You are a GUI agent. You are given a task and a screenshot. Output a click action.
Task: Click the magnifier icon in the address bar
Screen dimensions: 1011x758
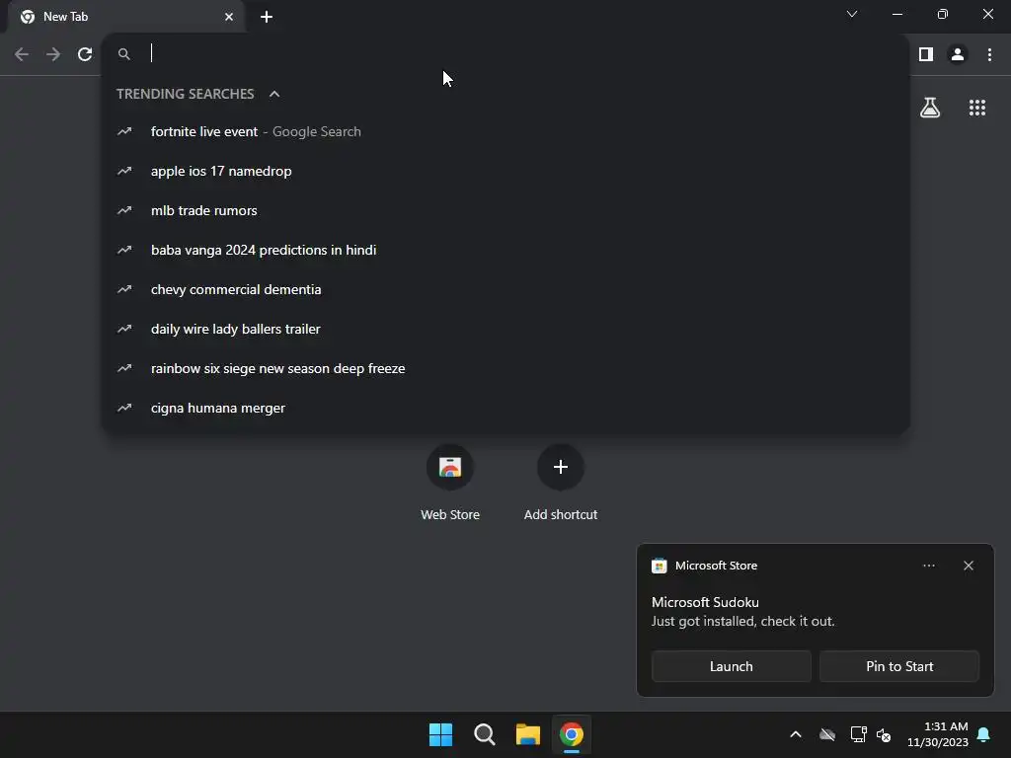124,55
